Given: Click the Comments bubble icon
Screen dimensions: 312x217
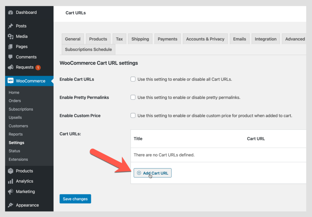Looking at the screenshot, I should pyautogui.click(x=11, y=57).
